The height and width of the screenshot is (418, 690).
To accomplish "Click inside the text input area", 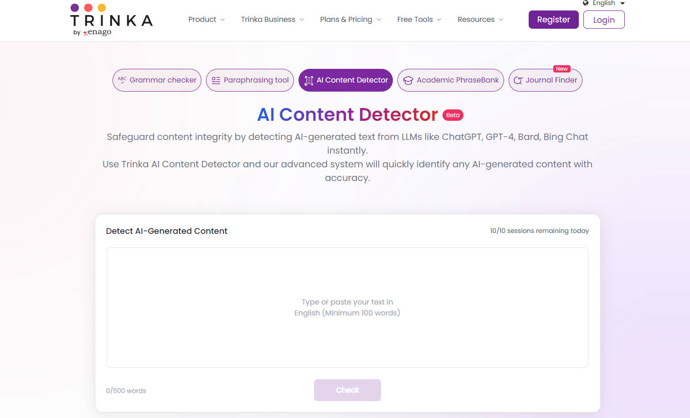I will 347,307.
